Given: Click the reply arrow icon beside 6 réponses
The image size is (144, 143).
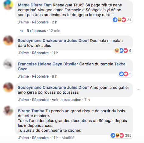Looking at the screenshot, I should [21, 31].
